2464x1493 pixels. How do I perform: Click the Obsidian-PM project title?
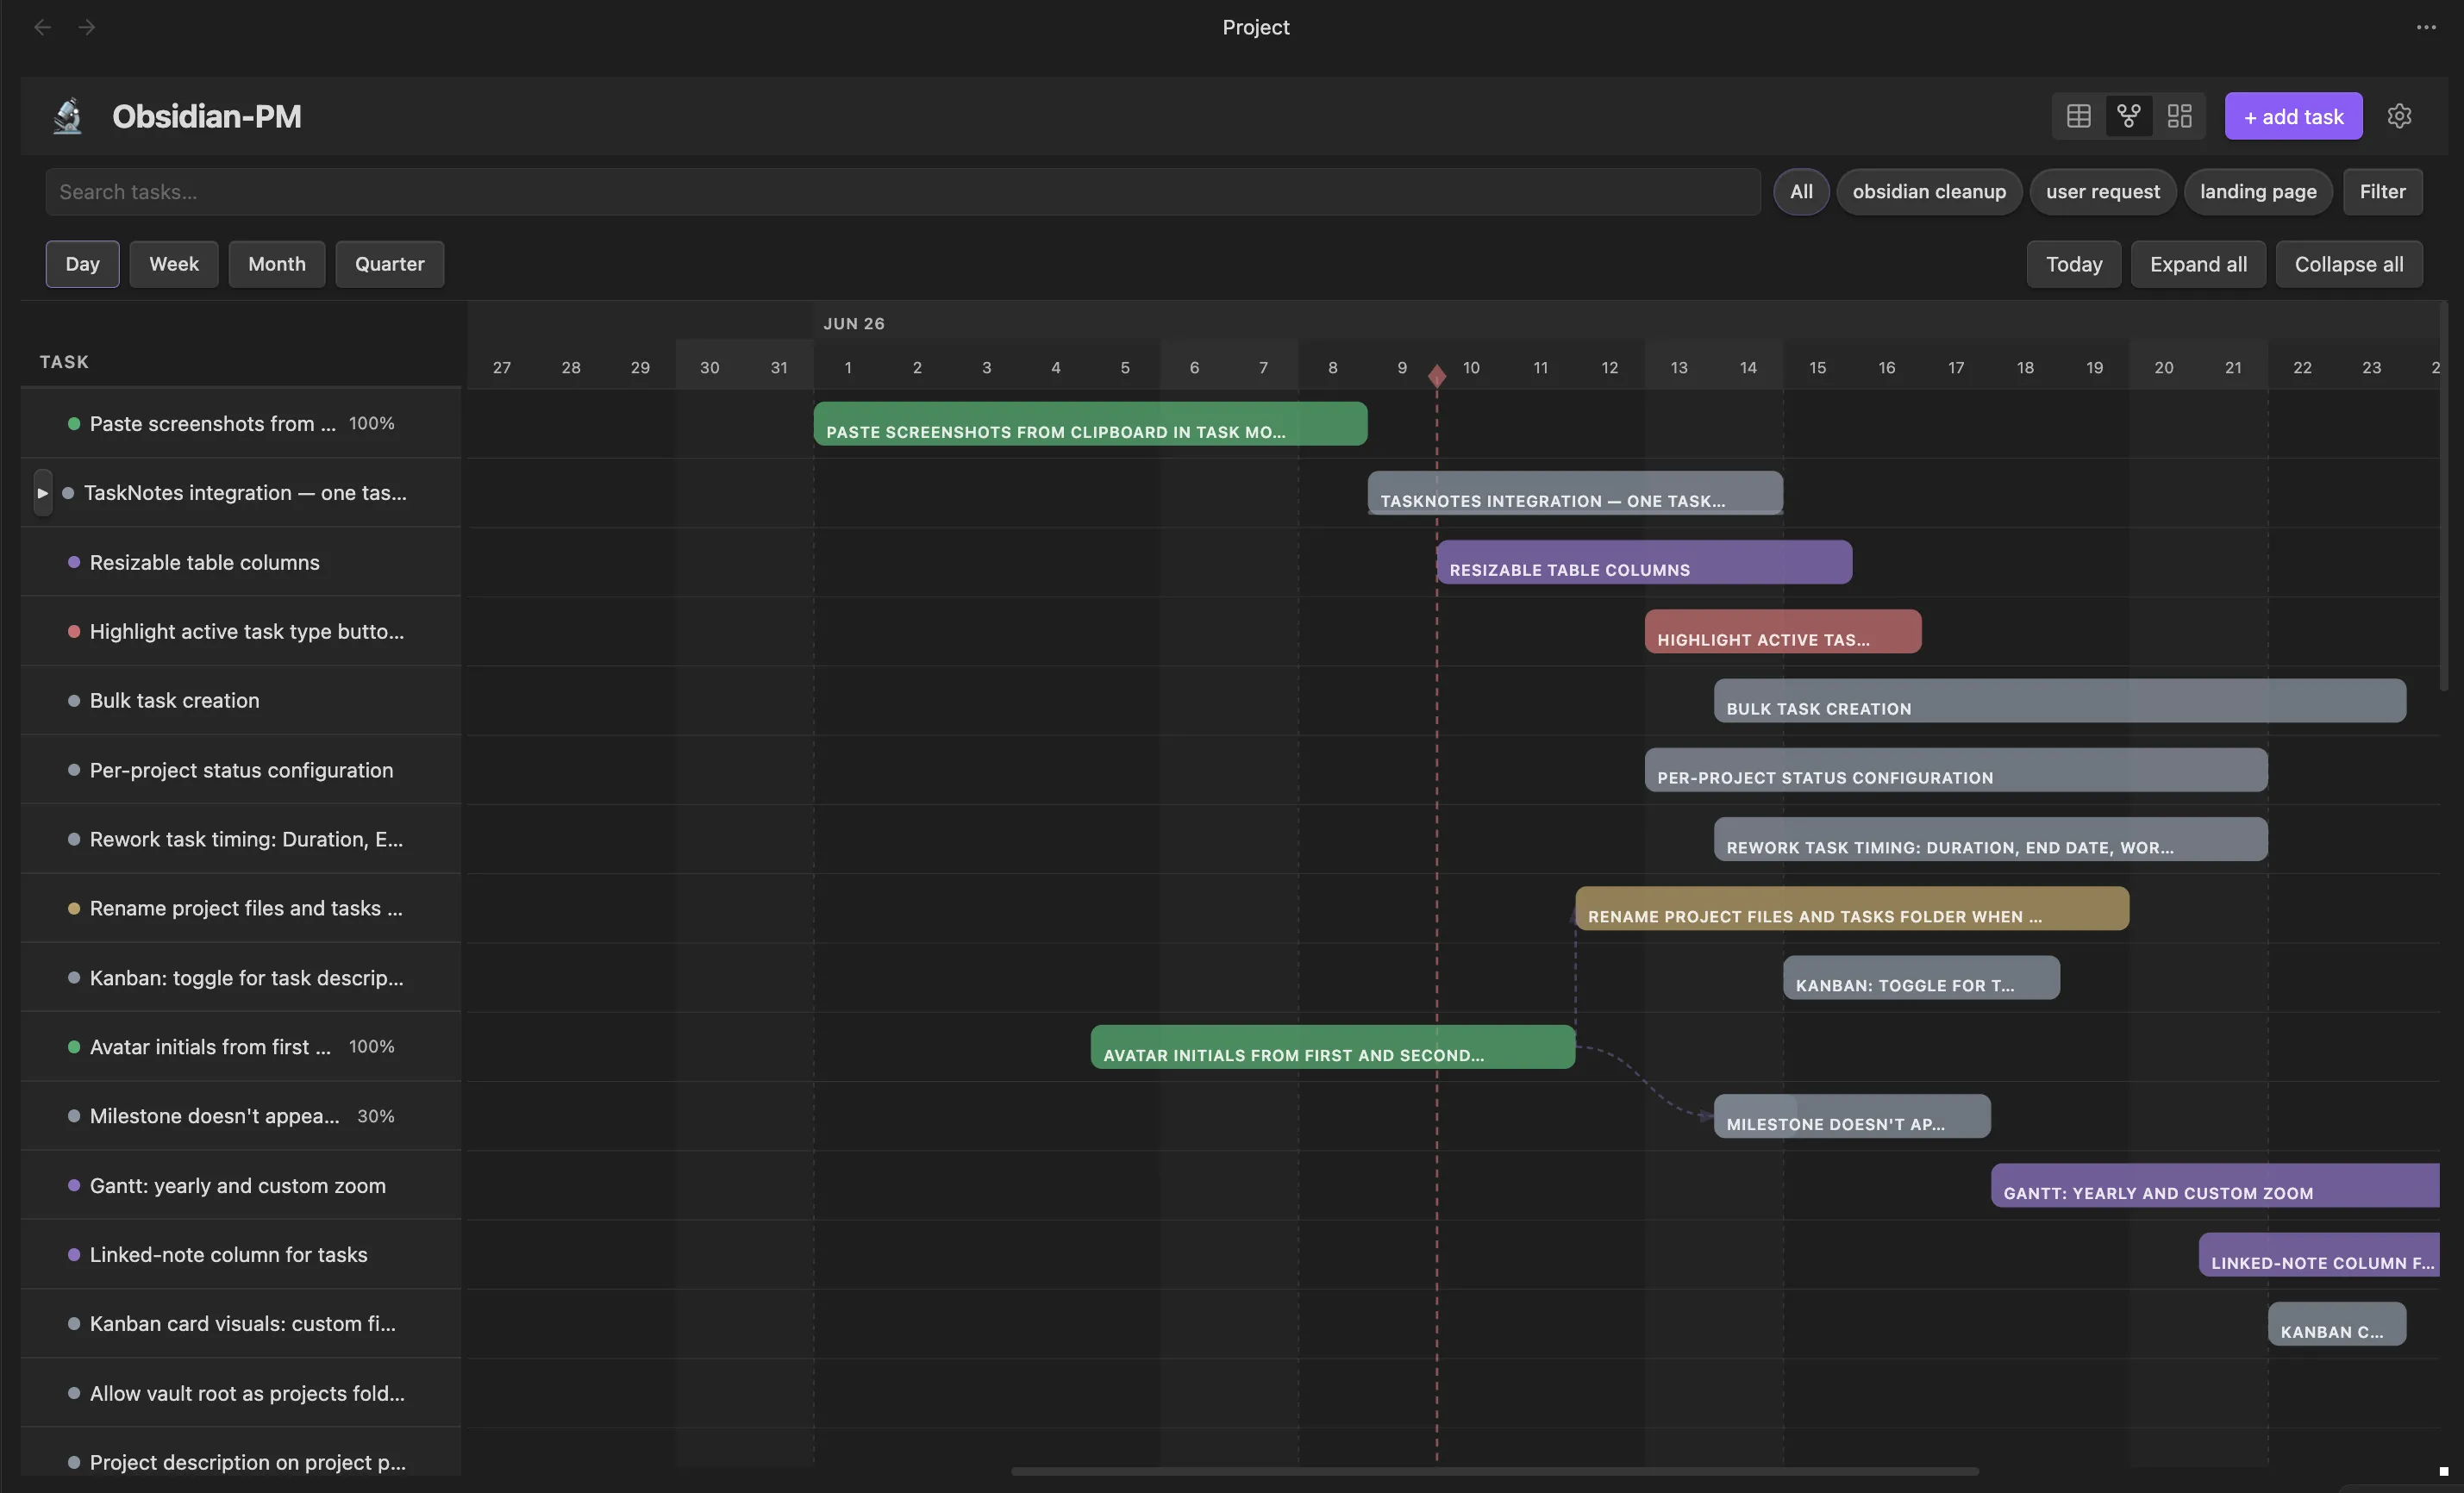coord(206,116)
